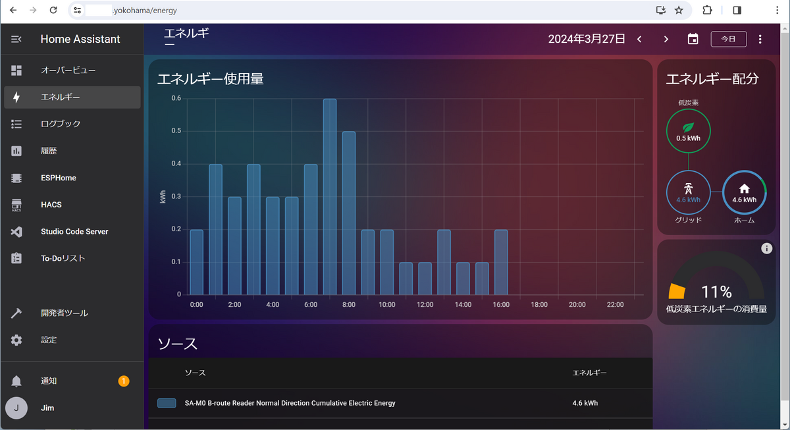Image resolution: width=790 pixels, height=430 pixels.
Task: Toggle the browser side panel icon
Action: [x=737, y=11]
